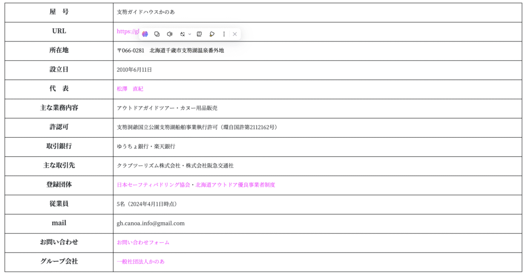Click the 支笏ガイドハウスかのあ name text

[146, 12]
